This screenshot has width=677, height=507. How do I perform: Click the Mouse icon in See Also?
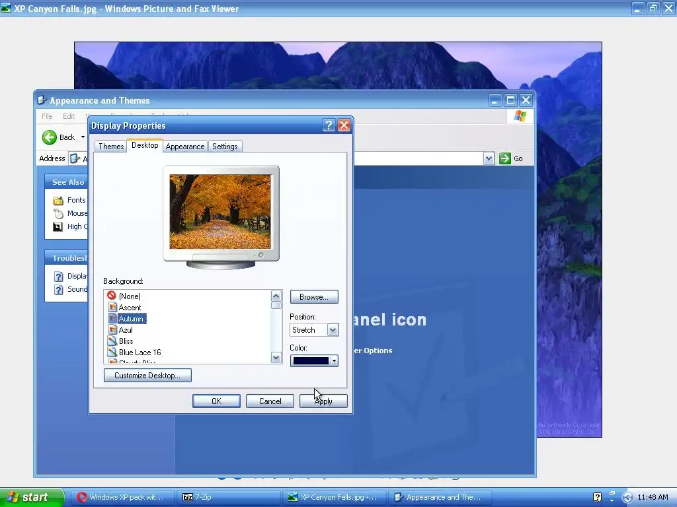pos(58,213)
